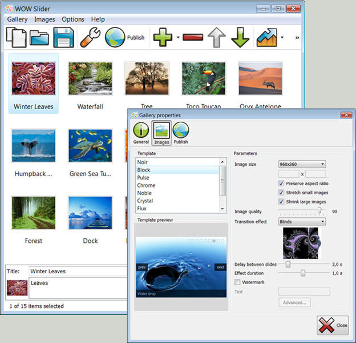Open the Gallery menu
Image resolution: width=356 pixels, height=343 pixels.
(x=17, y=19)
